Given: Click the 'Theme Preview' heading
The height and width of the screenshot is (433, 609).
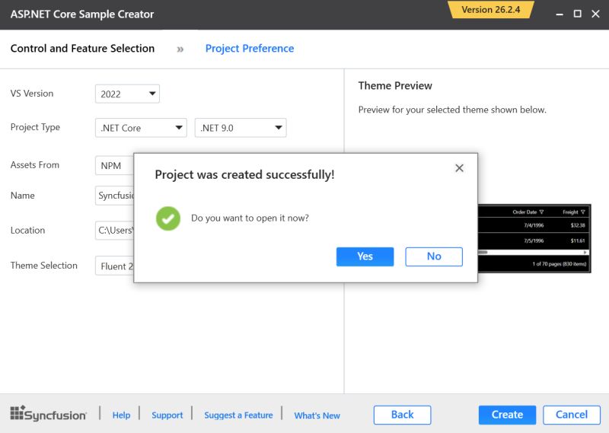Looking at the screenshot, I should [395, 86].
